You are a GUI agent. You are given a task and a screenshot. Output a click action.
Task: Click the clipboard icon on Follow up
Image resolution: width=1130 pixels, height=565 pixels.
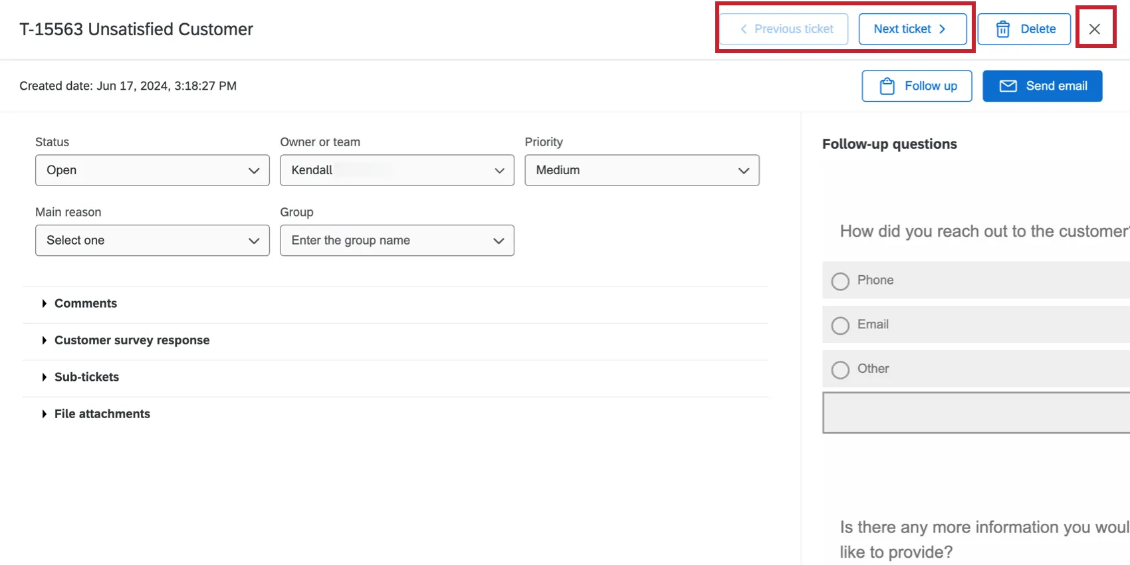tap(887, 86)
